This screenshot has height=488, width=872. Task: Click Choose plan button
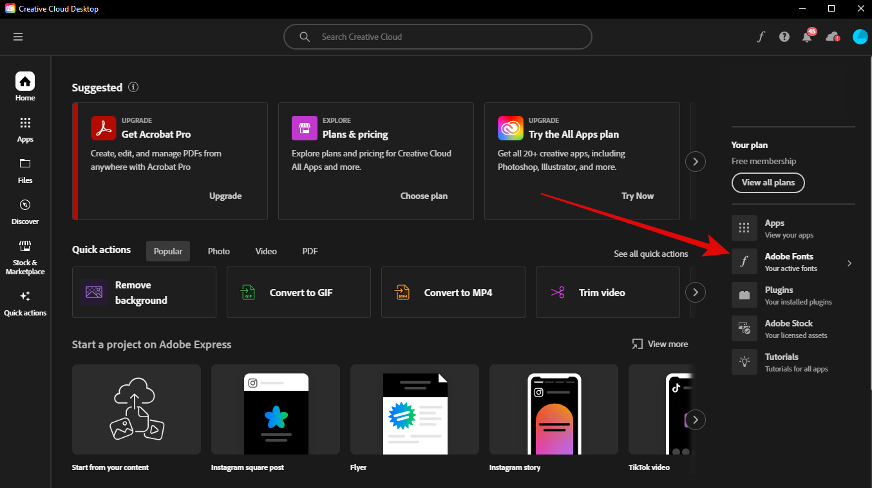(x=424, y=196)
